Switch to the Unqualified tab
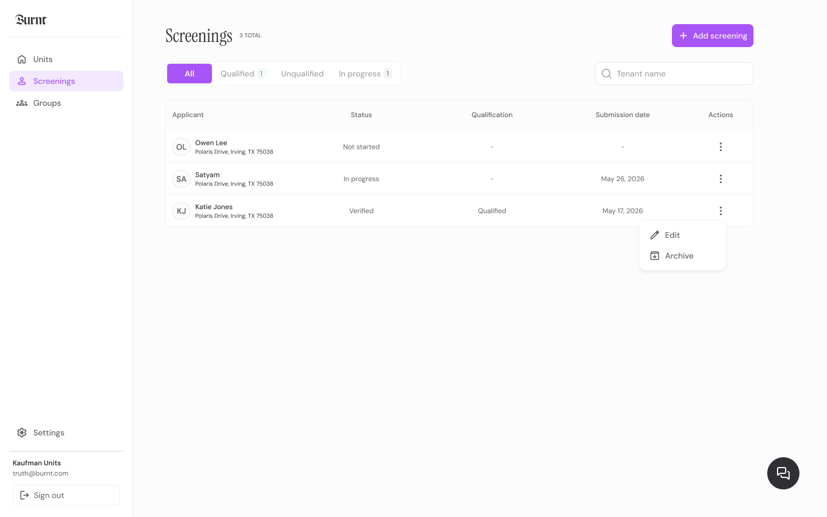 pos(302,74)
